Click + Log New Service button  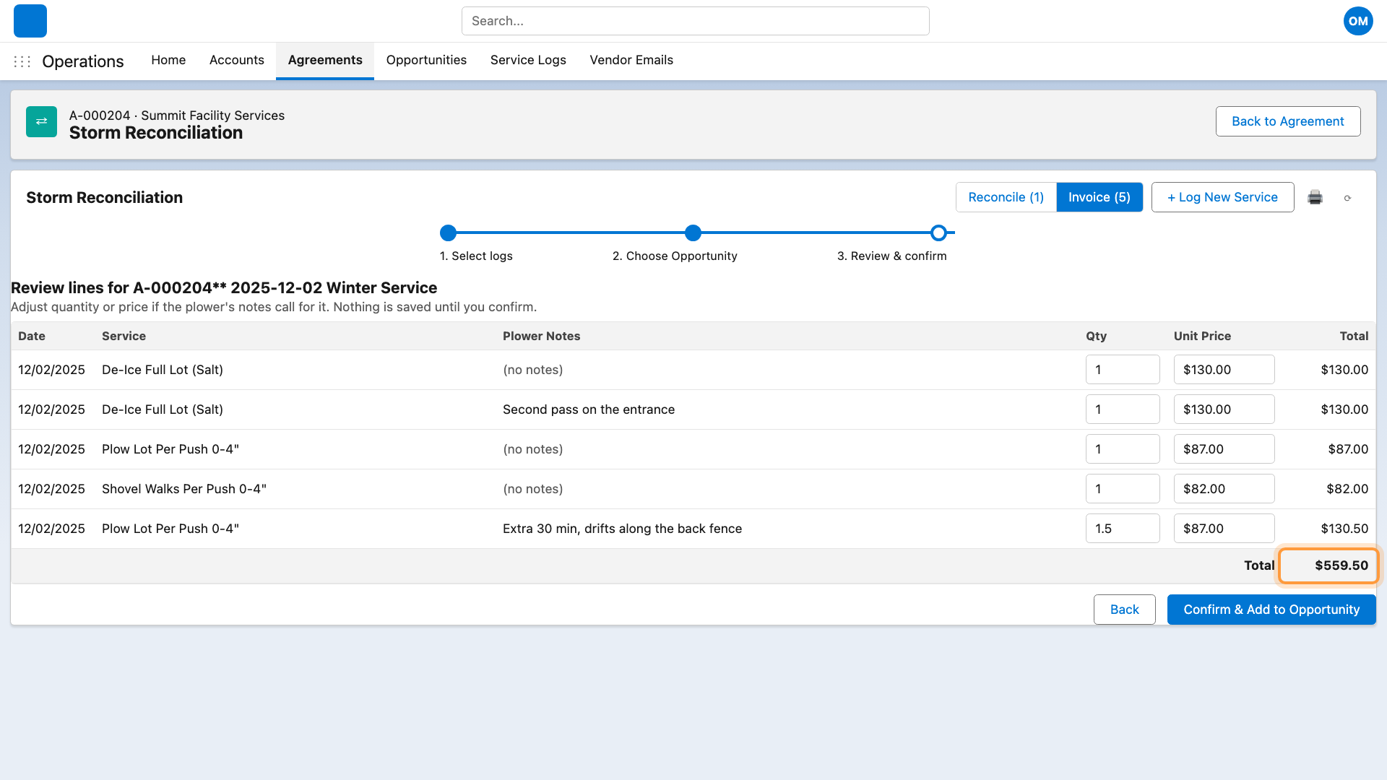point(1222,197)
